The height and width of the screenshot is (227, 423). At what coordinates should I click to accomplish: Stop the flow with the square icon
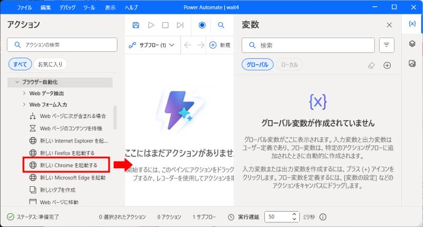[x=165, y=25]
